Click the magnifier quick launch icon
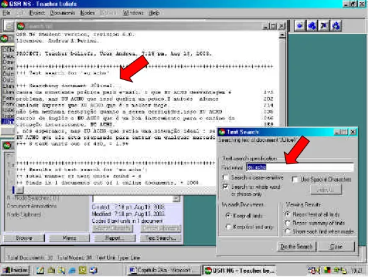 pyautogui.click(x=62, y=270)
